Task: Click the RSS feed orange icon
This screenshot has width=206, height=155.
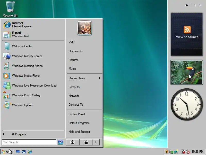Action: tap(187, 30)
